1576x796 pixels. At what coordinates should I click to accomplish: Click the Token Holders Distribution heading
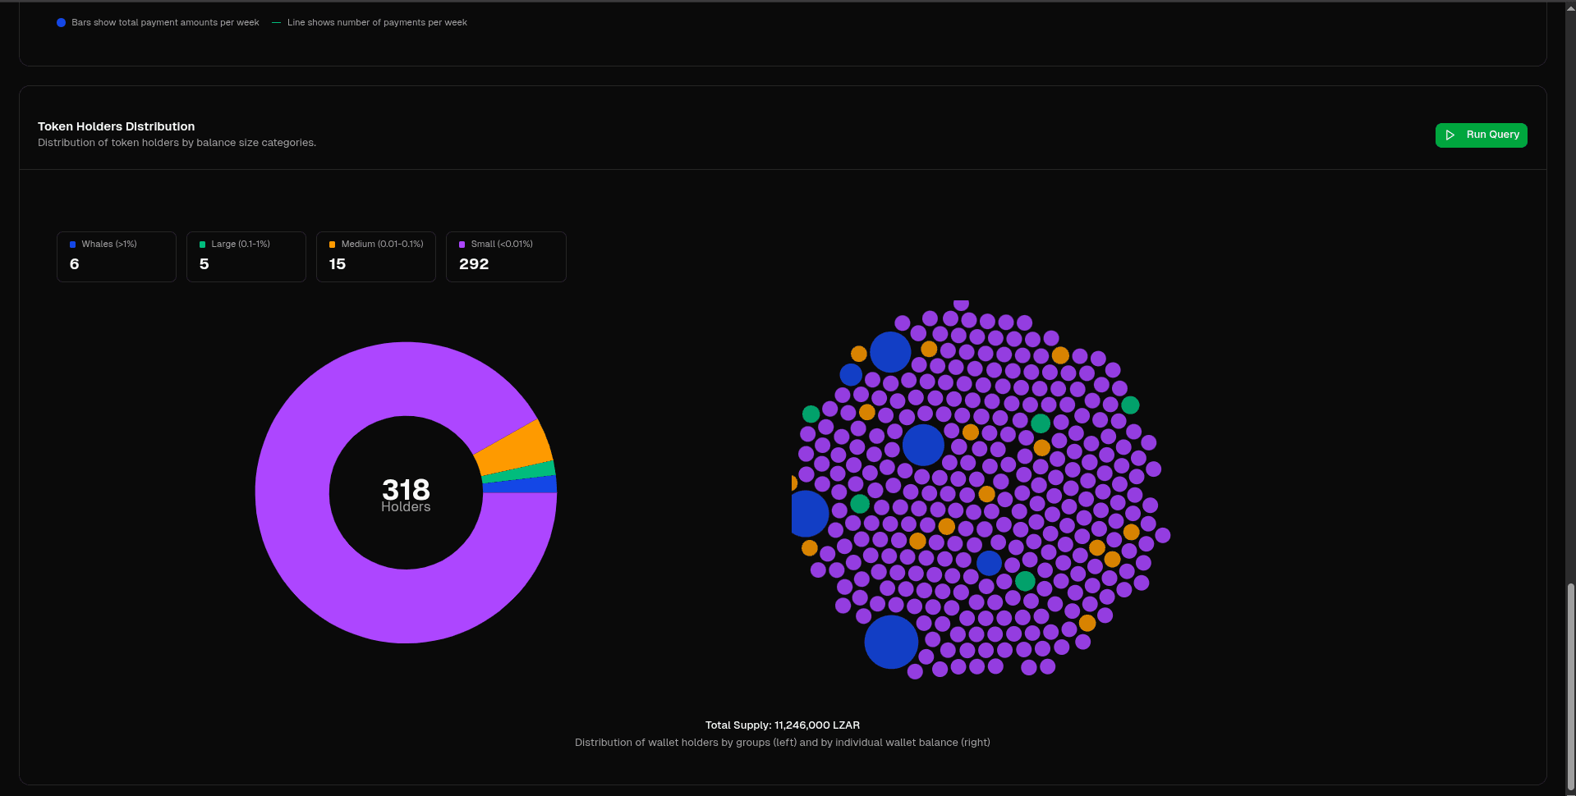(117, 126)
